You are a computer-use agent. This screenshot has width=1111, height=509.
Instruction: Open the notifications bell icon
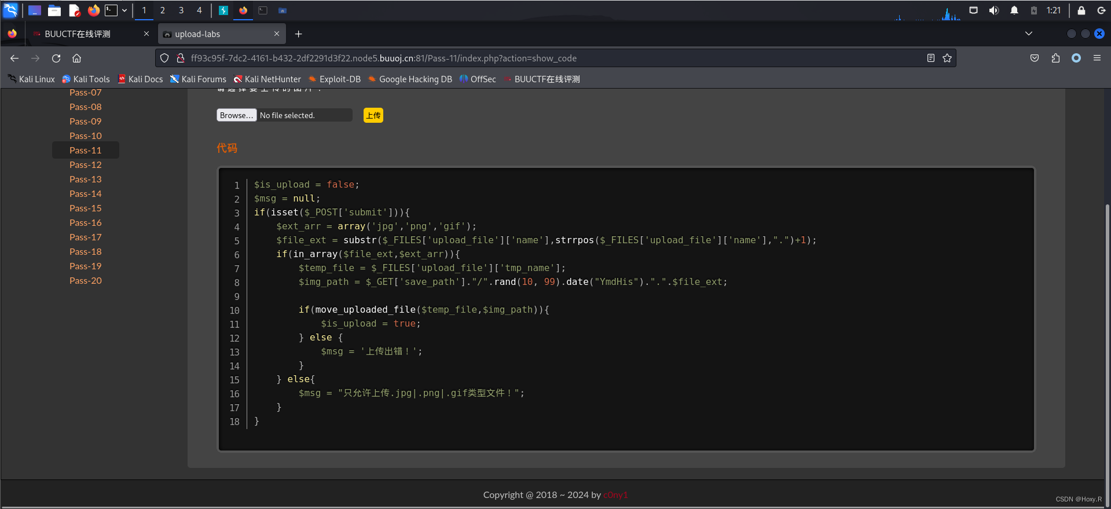(x=1014, y=10)
